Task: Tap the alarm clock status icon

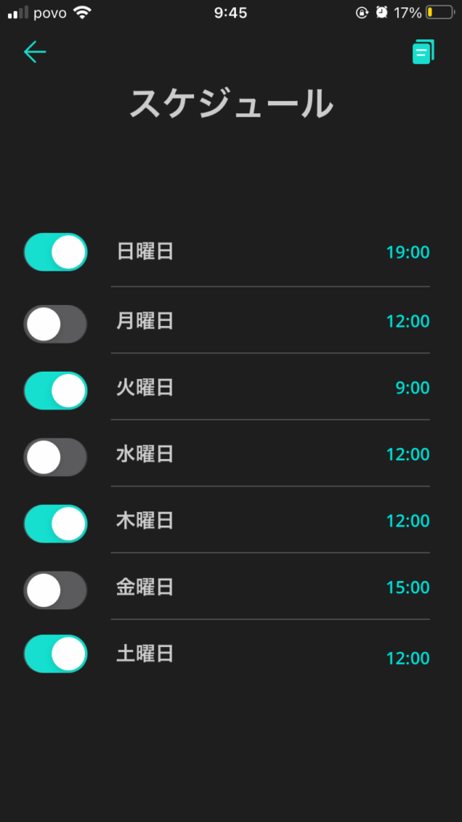Action: [x=381, y=13]
